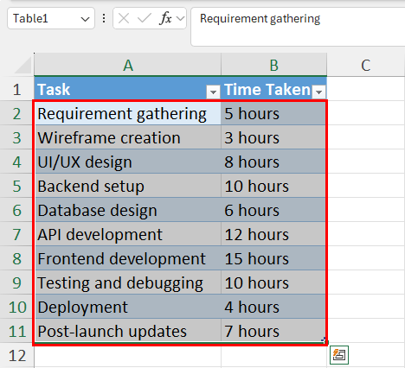
Task: Select cell 8 hours
Action: [x=273, y=162]
